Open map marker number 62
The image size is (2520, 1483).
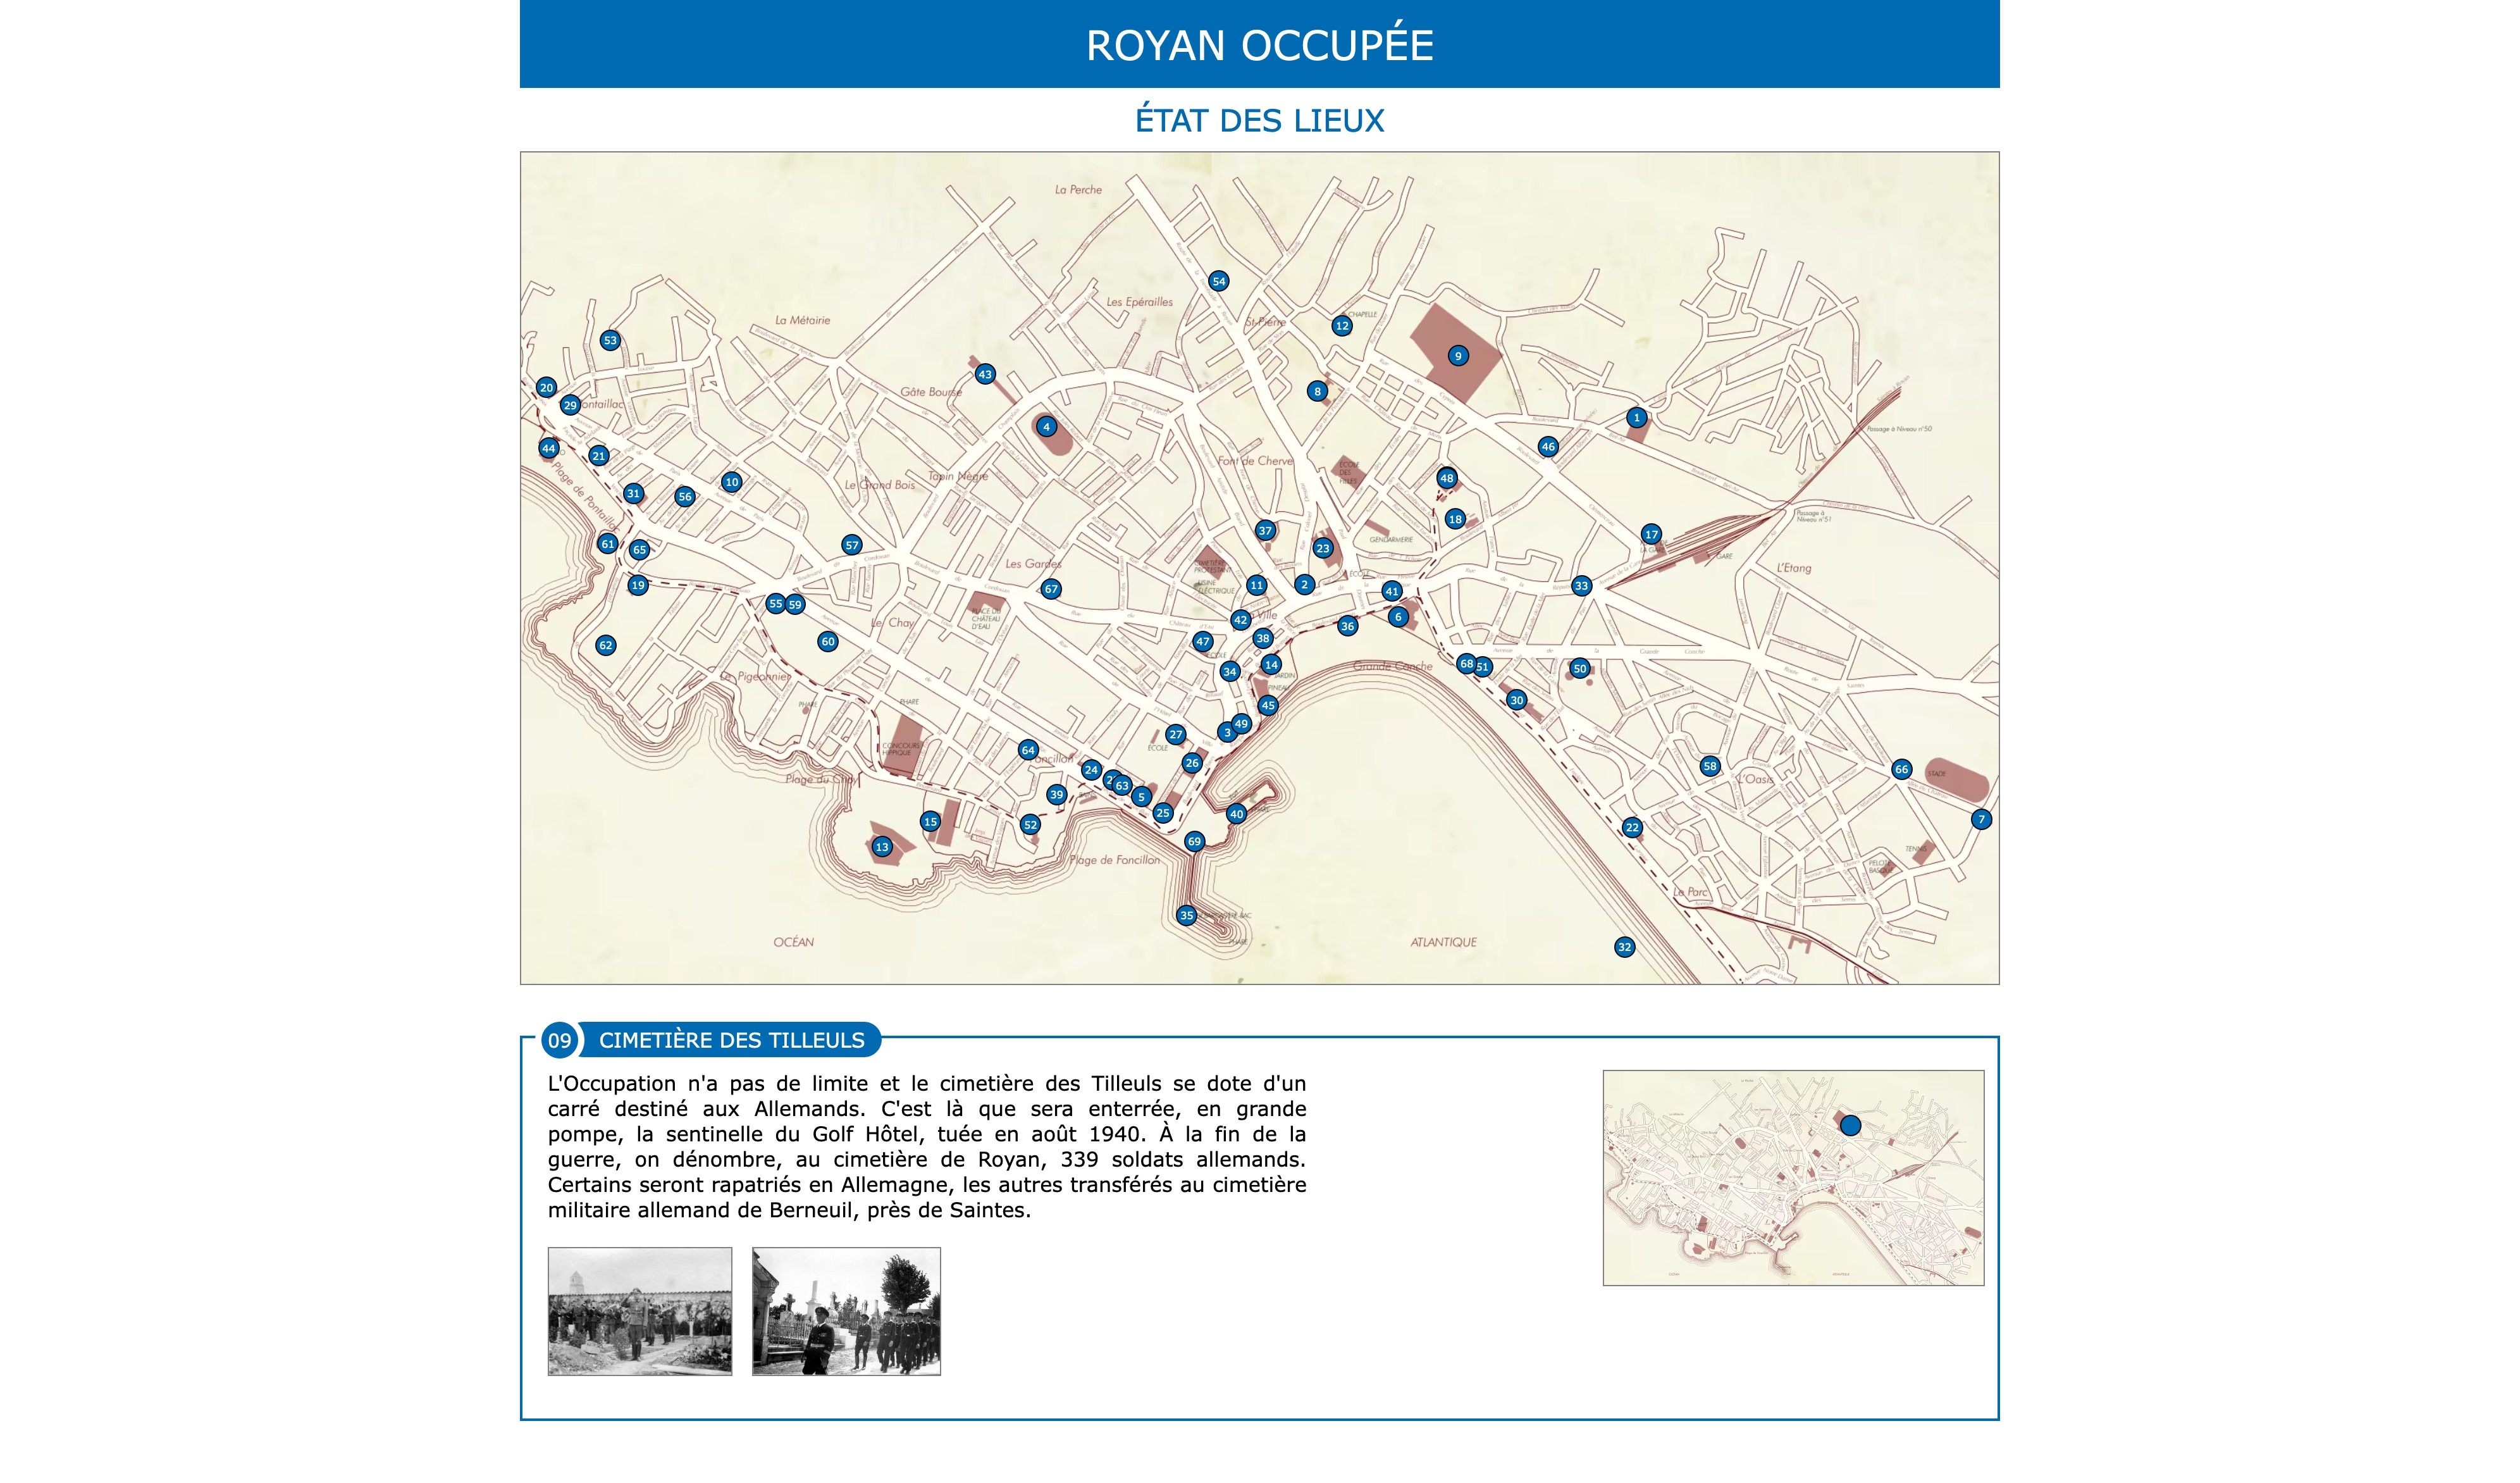tap(605, 646)
